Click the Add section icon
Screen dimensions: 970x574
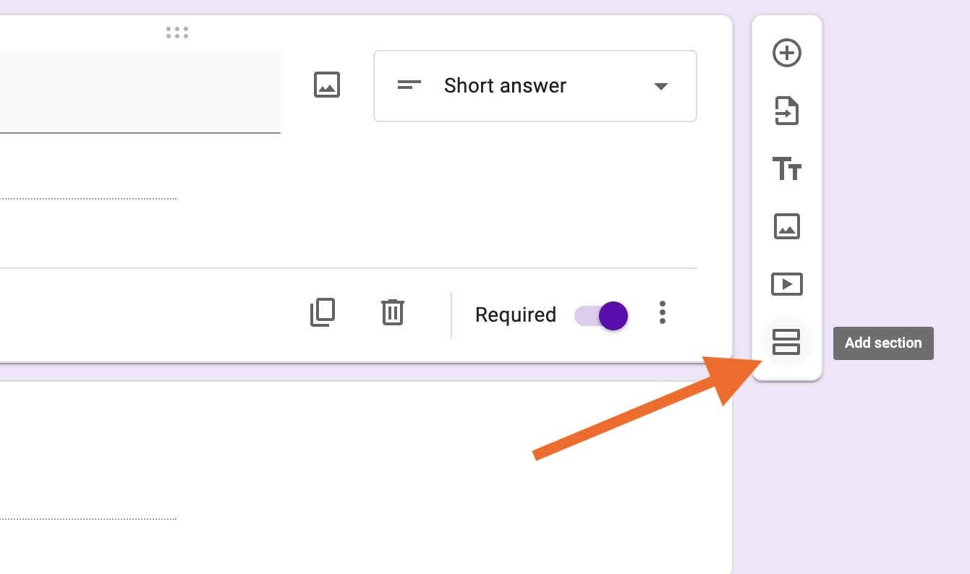pyautogui.click(x=786, y=343)
